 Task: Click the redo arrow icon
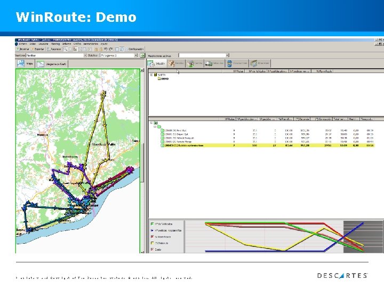[x=111, y=49]
